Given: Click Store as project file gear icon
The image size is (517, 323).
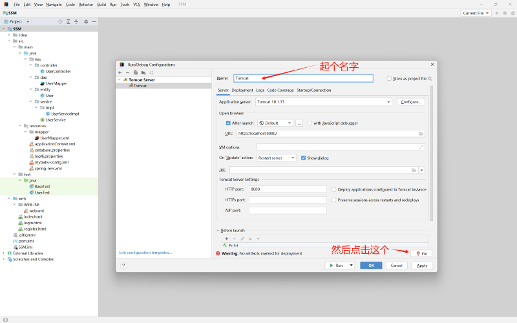Looking at the screenshot, I should pos(430,78).
